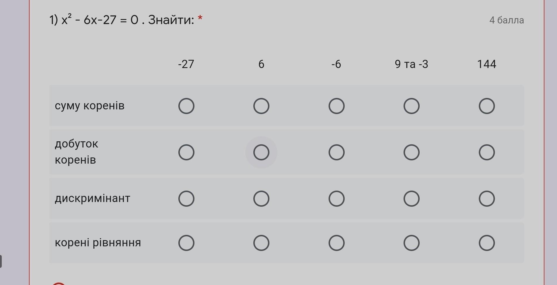Select 9 та -3 for корені рівняння

pyautogui.click(x=411, y=243)
